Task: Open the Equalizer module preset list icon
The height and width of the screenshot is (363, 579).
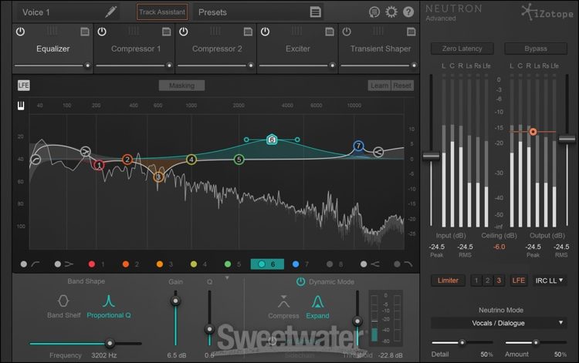Action: tap(85, 32)
